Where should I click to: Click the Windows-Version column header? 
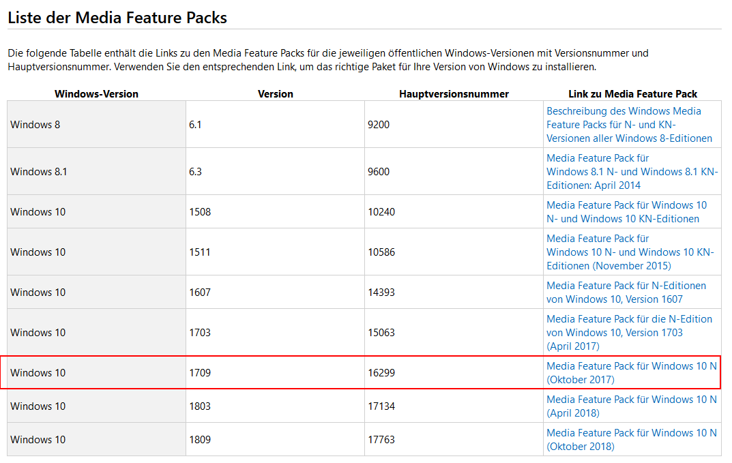pos(96,94)
